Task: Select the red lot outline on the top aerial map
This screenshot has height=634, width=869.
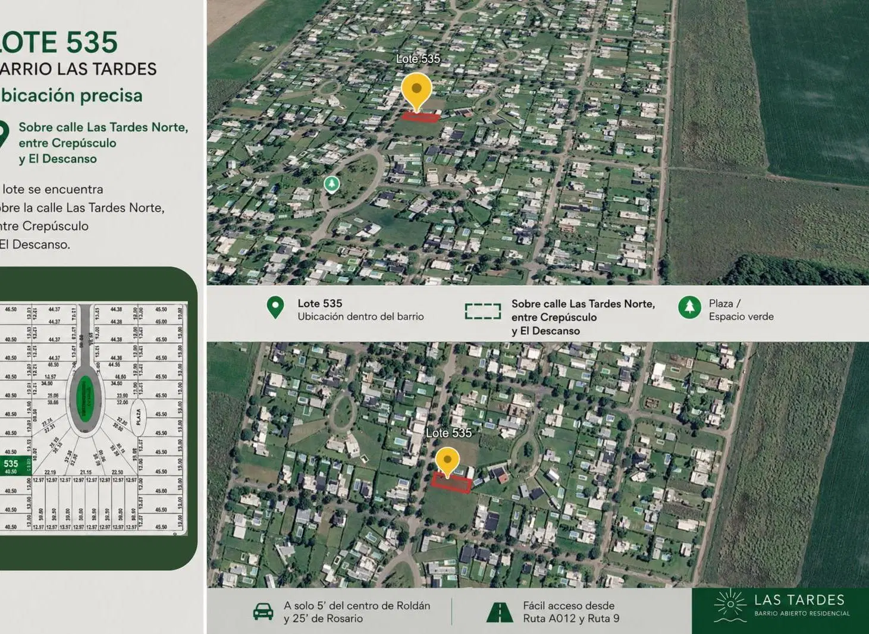Action: (421, 117)
